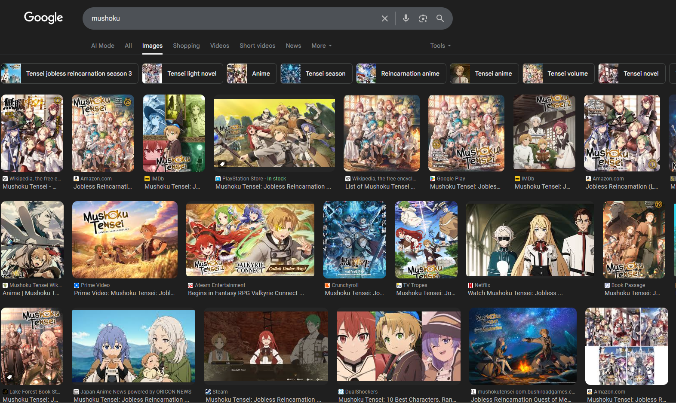Start voice search with microphone icon
Viewport: 676px width, 403px height.
(x=406, y=18)
